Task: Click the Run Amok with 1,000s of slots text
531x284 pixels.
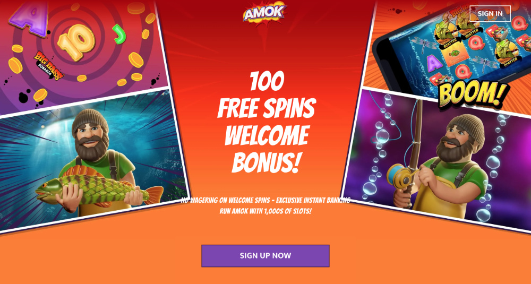Action: tap(265, 211)
